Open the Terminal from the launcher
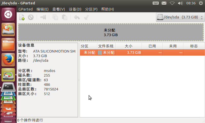This screenshot has width=205, height=123. pos(8,87)
